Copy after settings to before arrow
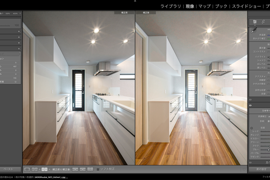The height and width of the screenshot is (180, 270). coord(83,169)
